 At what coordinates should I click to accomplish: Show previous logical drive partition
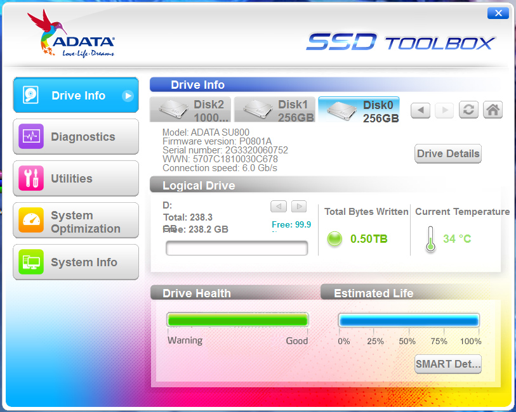pos(279,207)
